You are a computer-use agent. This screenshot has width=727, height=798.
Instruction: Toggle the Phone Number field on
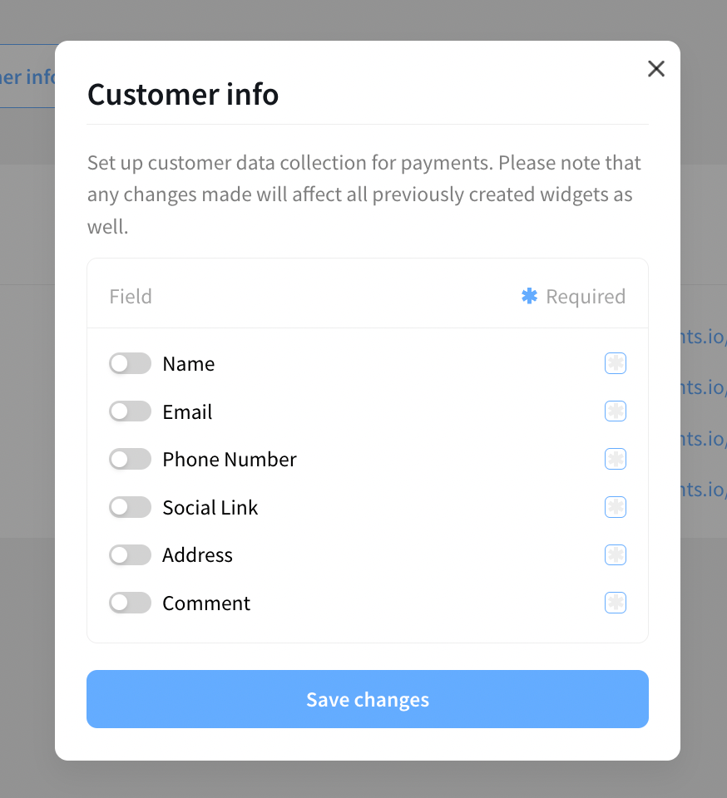[x=130, y=460]
